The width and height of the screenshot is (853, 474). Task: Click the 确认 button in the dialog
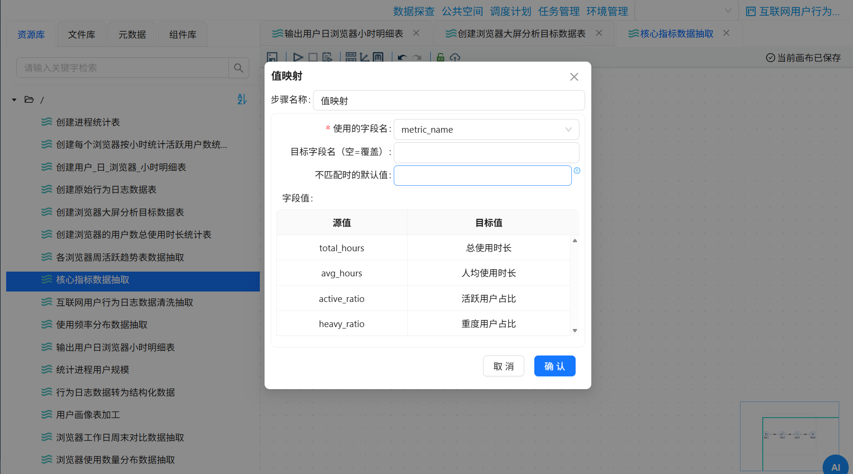(555, 366)
